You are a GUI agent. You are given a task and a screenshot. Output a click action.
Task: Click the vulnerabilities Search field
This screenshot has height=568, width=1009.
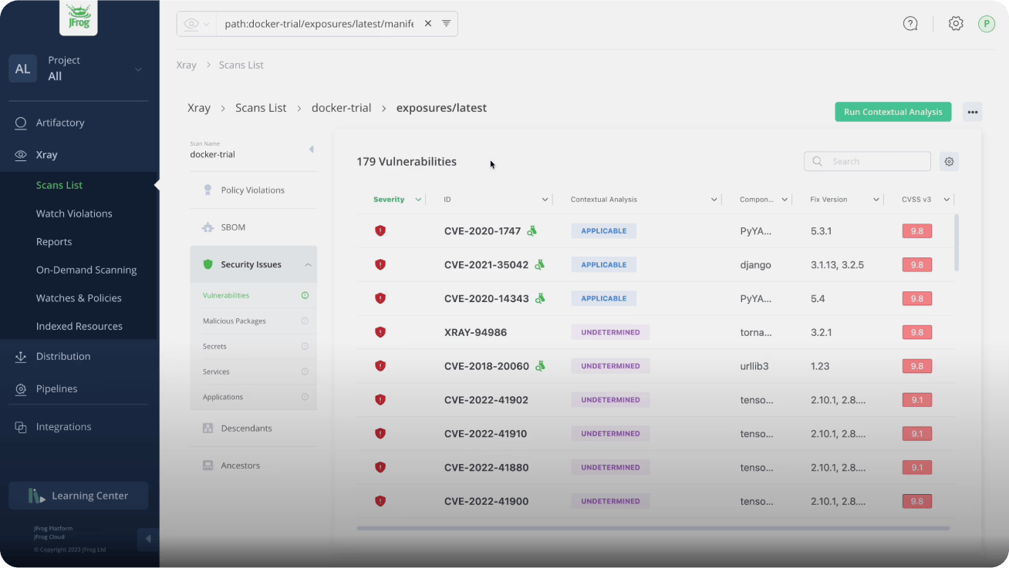867,161
